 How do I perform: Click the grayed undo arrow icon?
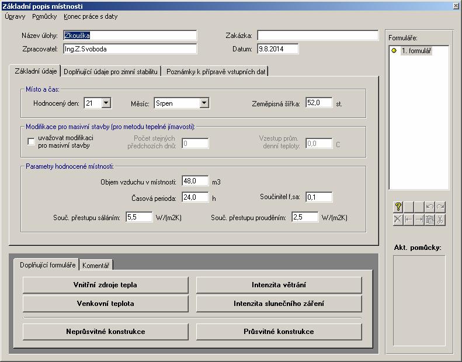(x=430, y=207)
